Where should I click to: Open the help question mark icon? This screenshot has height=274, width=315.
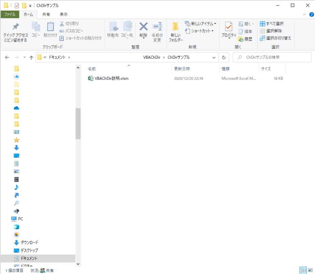coord(311,14)
